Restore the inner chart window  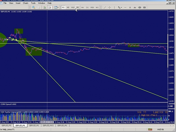click(170, 3)
